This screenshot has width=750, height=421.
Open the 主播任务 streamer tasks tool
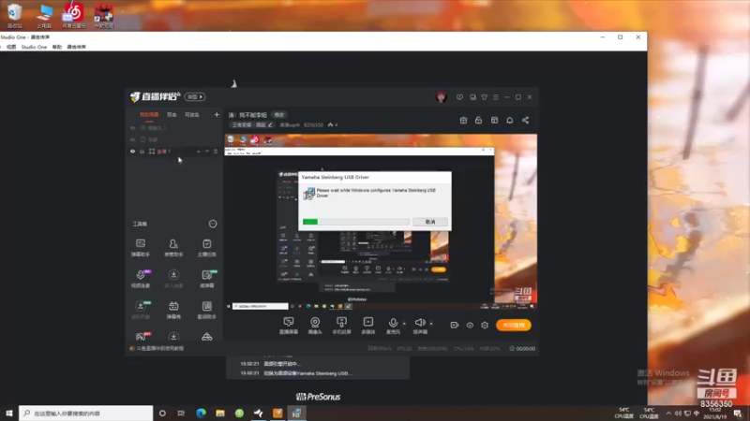[206, 248]
